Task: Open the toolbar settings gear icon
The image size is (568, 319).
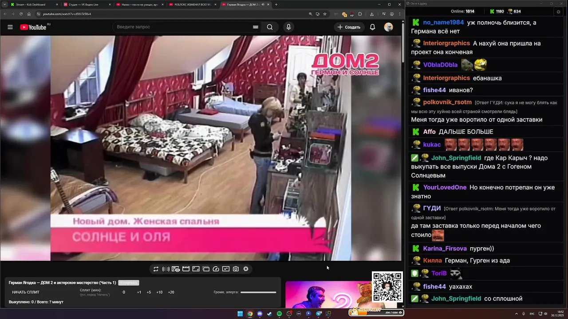Action: [246, 269]
